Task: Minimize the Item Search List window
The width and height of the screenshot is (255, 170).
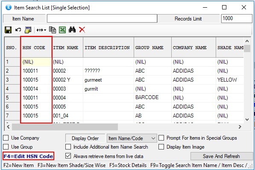Action: 205,7
